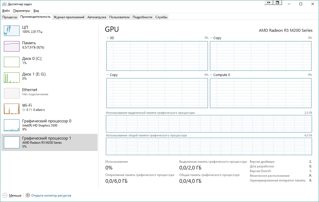Open the Compute 0 engine dropdown
The height and width of the screenshot is (202, 319).
pos(211,75)
